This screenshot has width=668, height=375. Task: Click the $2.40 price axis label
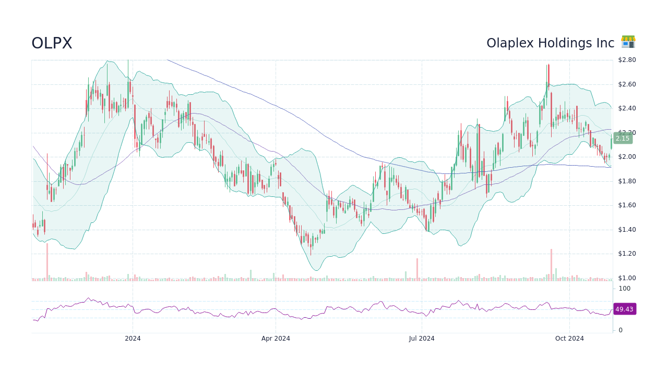[x=627, y=108]
